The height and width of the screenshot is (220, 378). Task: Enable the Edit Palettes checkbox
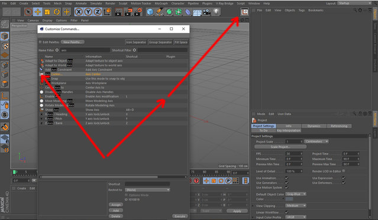(40, 42)
